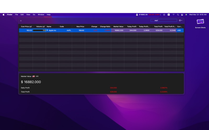Click the Curr... column header
Viewport: 209px width, 130px height.
point(180,27)
